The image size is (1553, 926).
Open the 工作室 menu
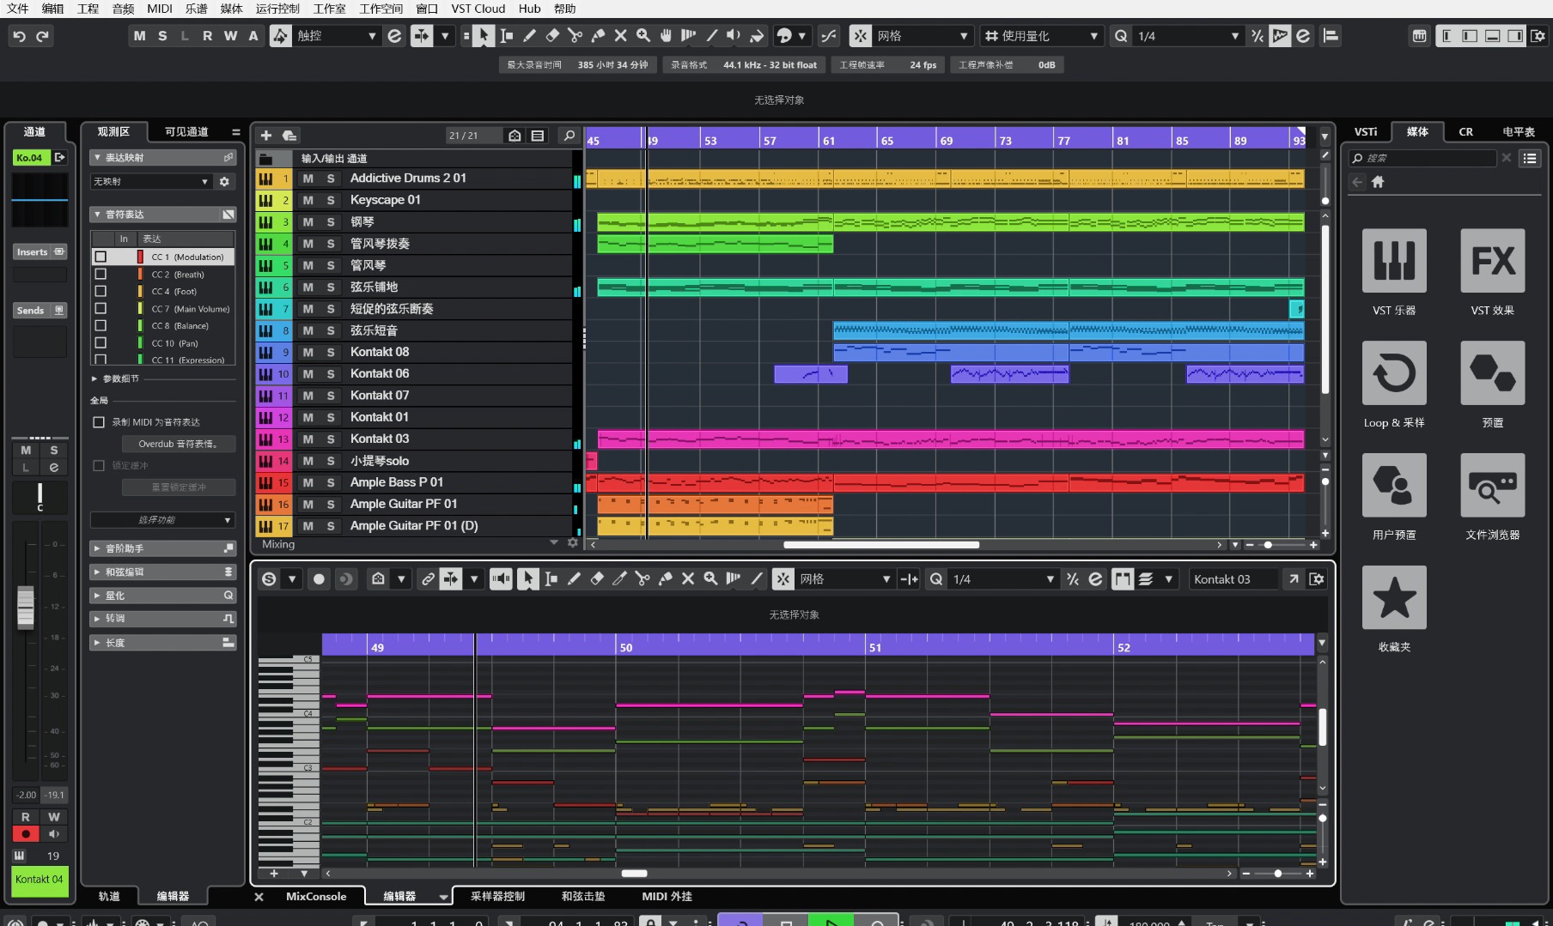pyautogui.click(x=329, y=9)
